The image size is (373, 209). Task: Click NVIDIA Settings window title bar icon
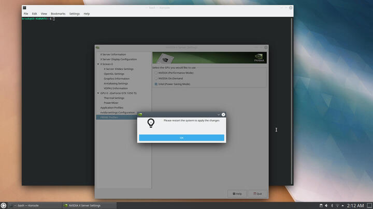(97, 47)
